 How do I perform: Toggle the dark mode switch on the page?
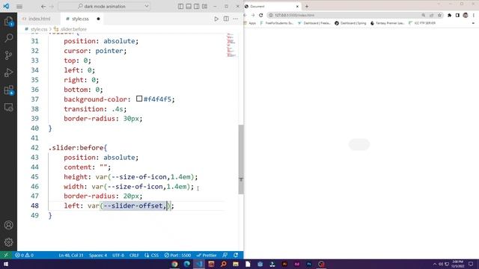359,144
